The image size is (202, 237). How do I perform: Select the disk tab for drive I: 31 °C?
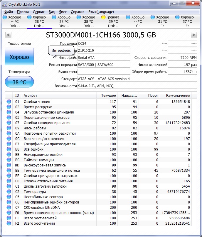pos(162,21)
